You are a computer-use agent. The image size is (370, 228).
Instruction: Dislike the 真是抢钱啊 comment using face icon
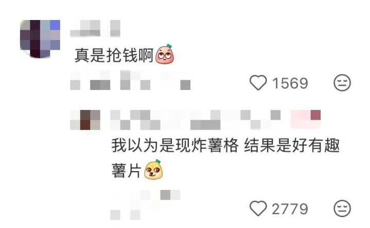click(x=342, y=83)
